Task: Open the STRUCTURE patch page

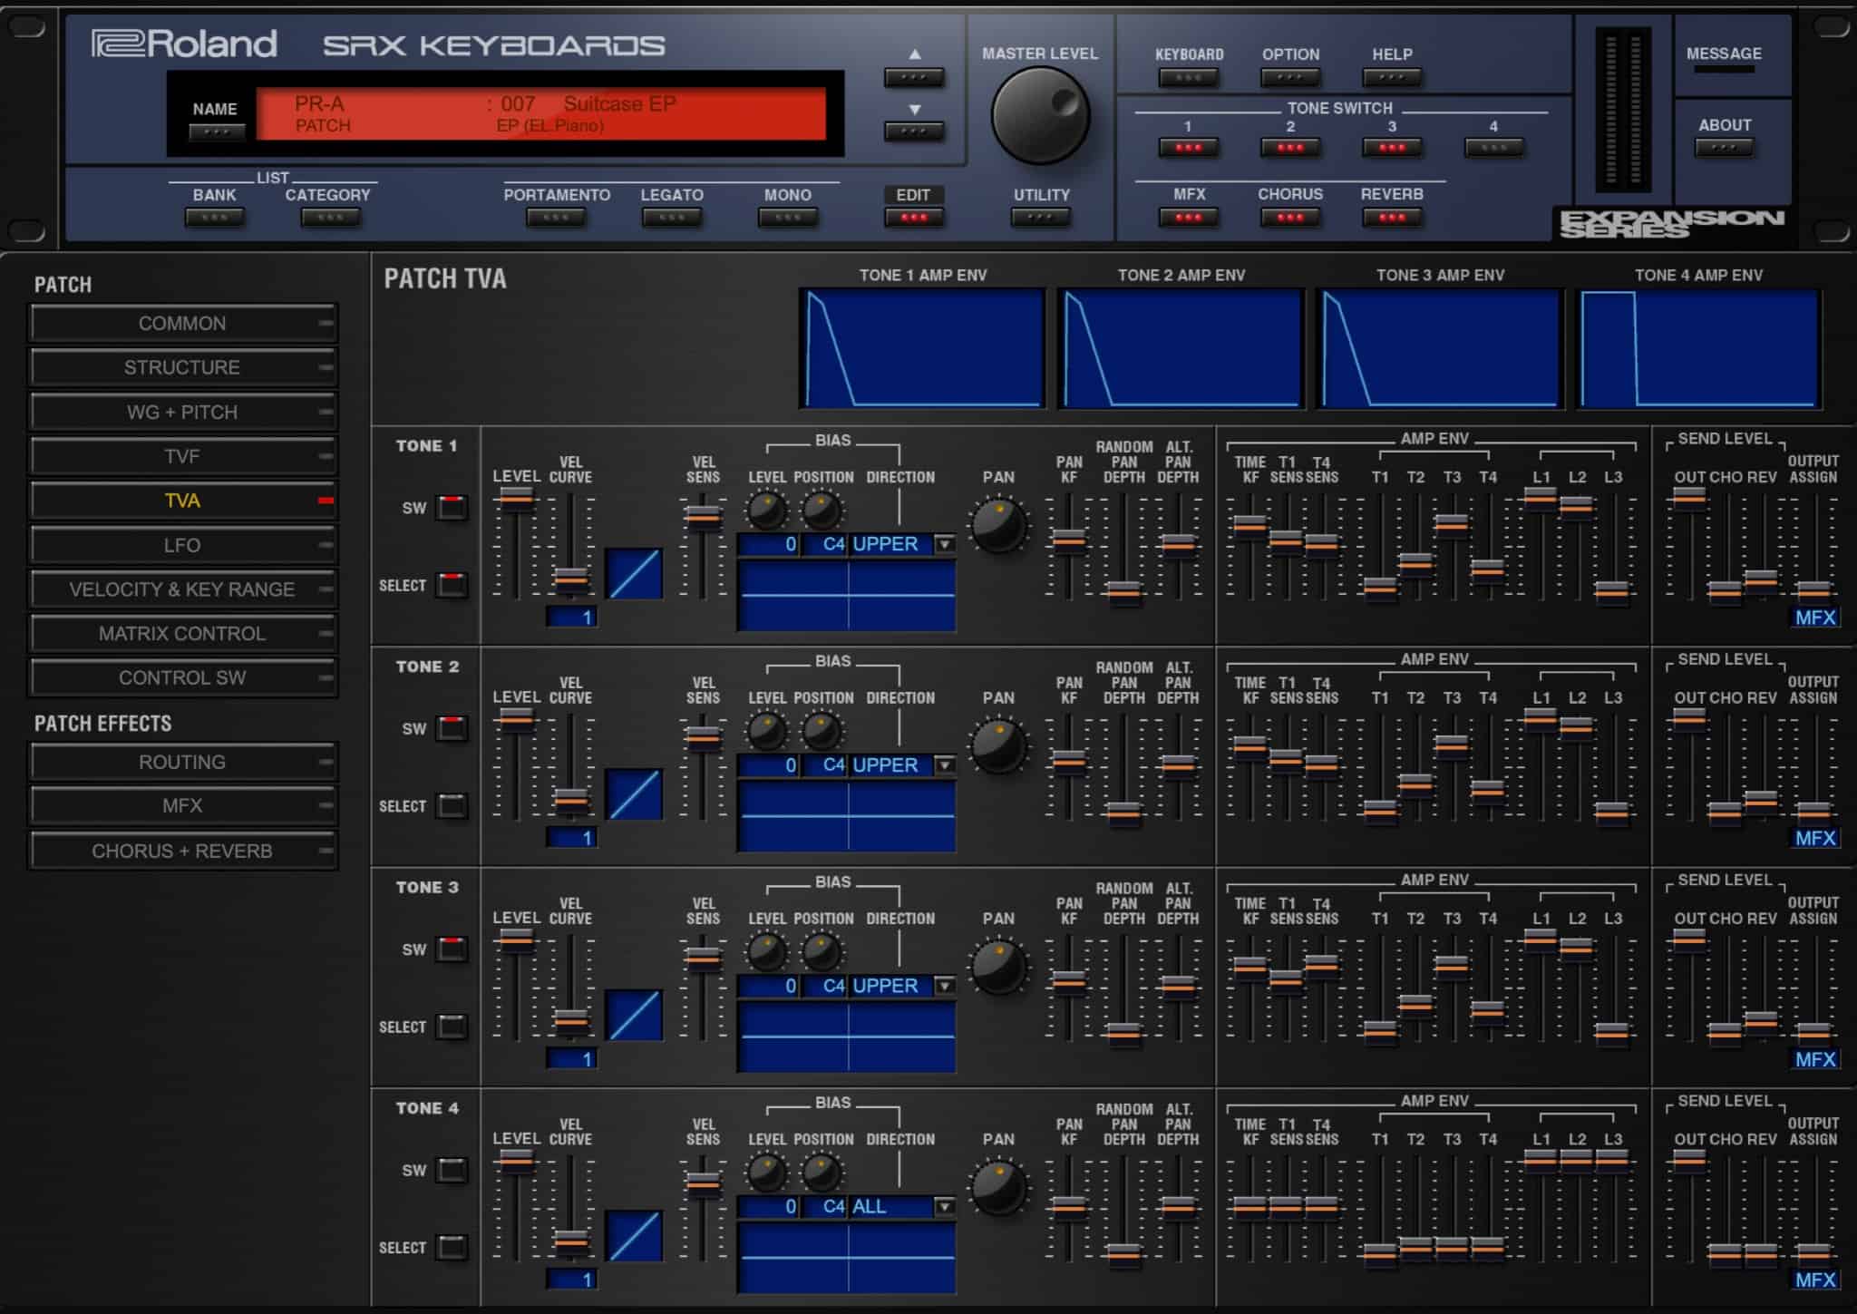Action: [183, 368]
